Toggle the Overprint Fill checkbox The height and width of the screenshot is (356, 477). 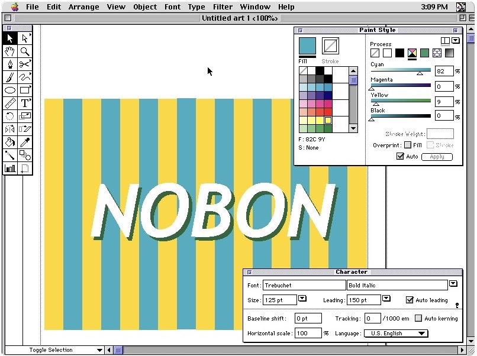pyautogui.click(x=408, y=145)
